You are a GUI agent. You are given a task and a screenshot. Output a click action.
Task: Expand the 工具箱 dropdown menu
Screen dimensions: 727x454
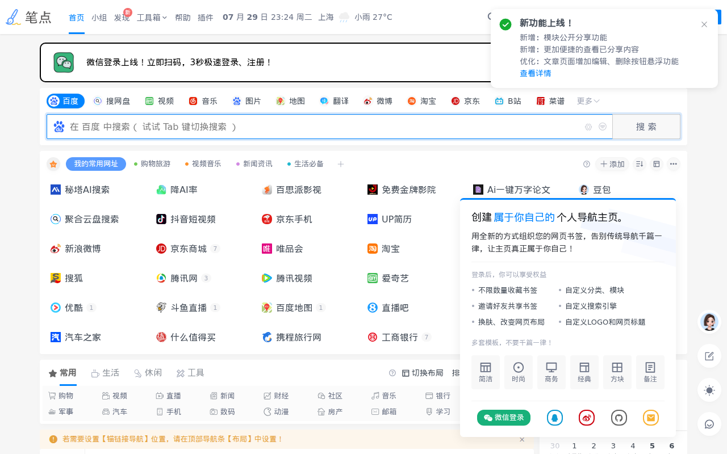tap(152, 18)
